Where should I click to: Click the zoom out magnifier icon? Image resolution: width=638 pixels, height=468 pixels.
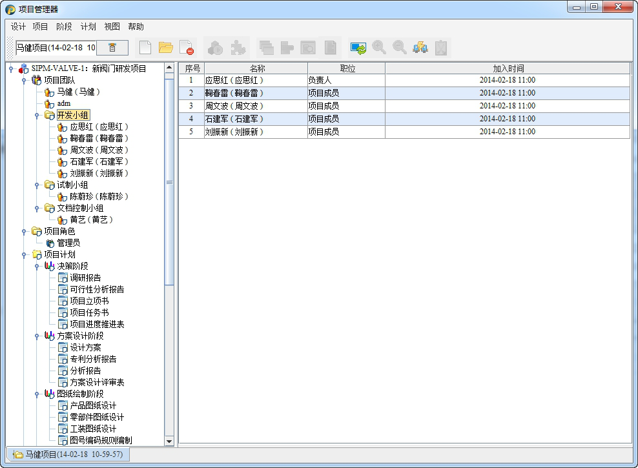(x=400, y=48)
